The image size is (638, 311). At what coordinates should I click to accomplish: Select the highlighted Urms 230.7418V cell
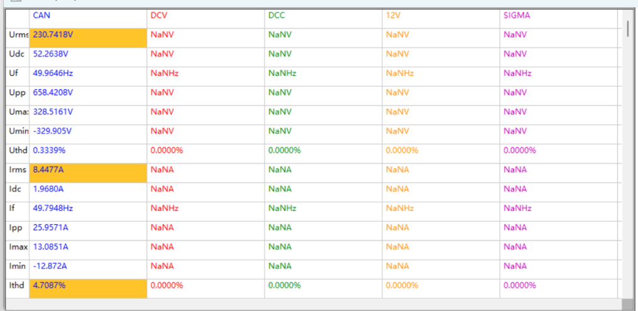tap(88, 35)
